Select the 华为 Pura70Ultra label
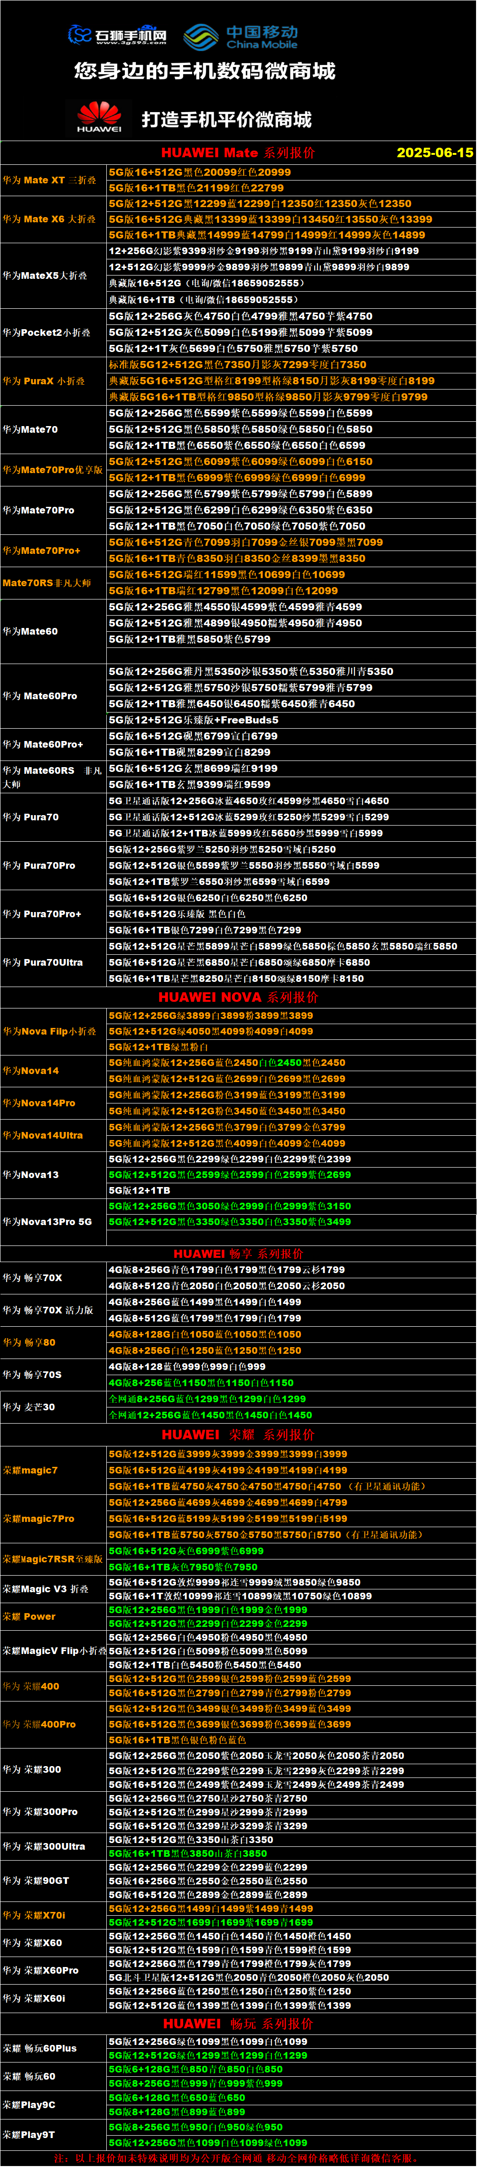This screenshot has width=477, height=2167. click(x=43, y=962)
